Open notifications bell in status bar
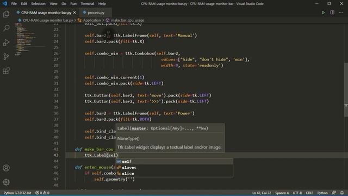 (x=342, y=193)
